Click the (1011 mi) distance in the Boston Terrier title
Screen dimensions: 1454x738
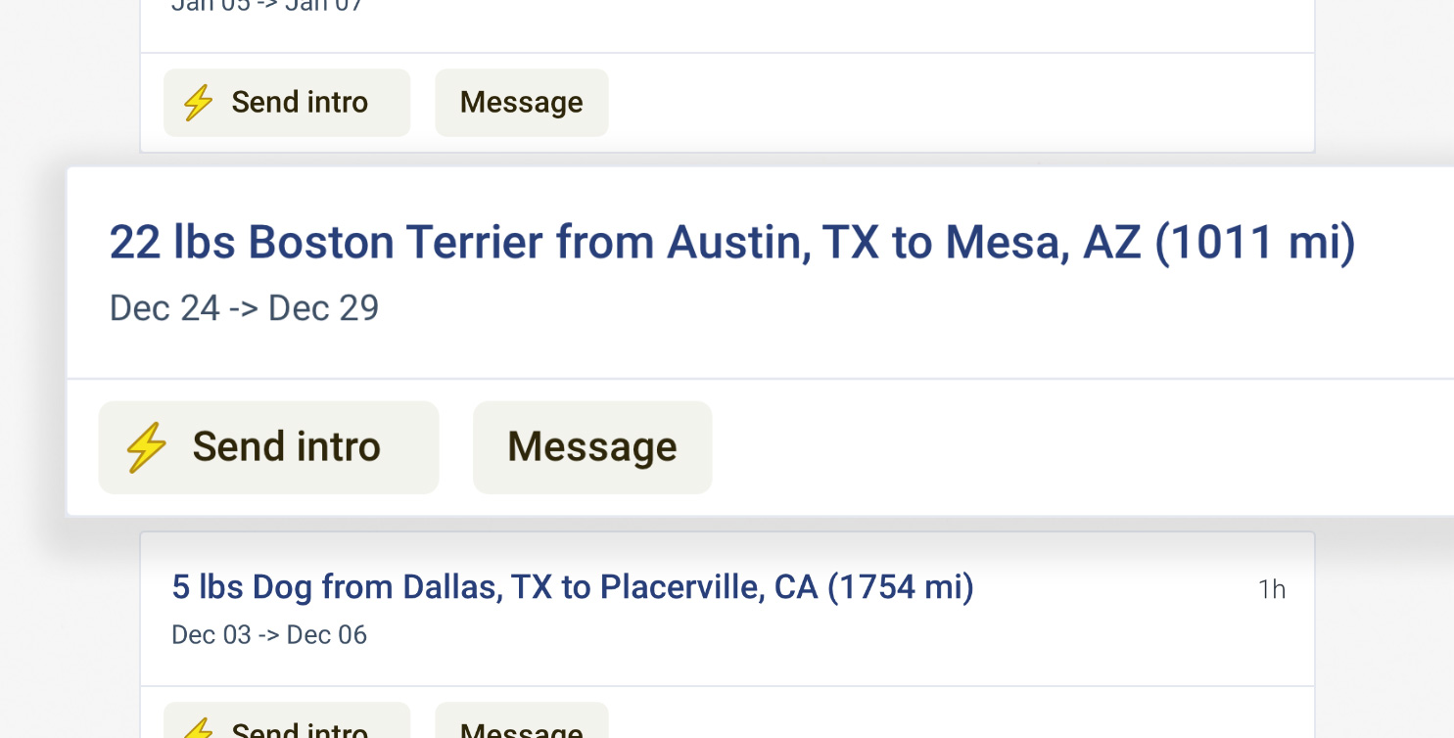coord(1255,242)
